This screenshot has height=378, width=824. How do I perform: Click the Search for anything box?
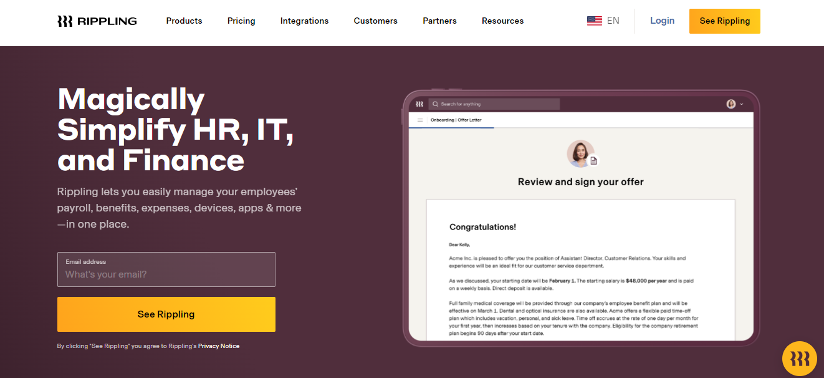[x=494, y=104]
